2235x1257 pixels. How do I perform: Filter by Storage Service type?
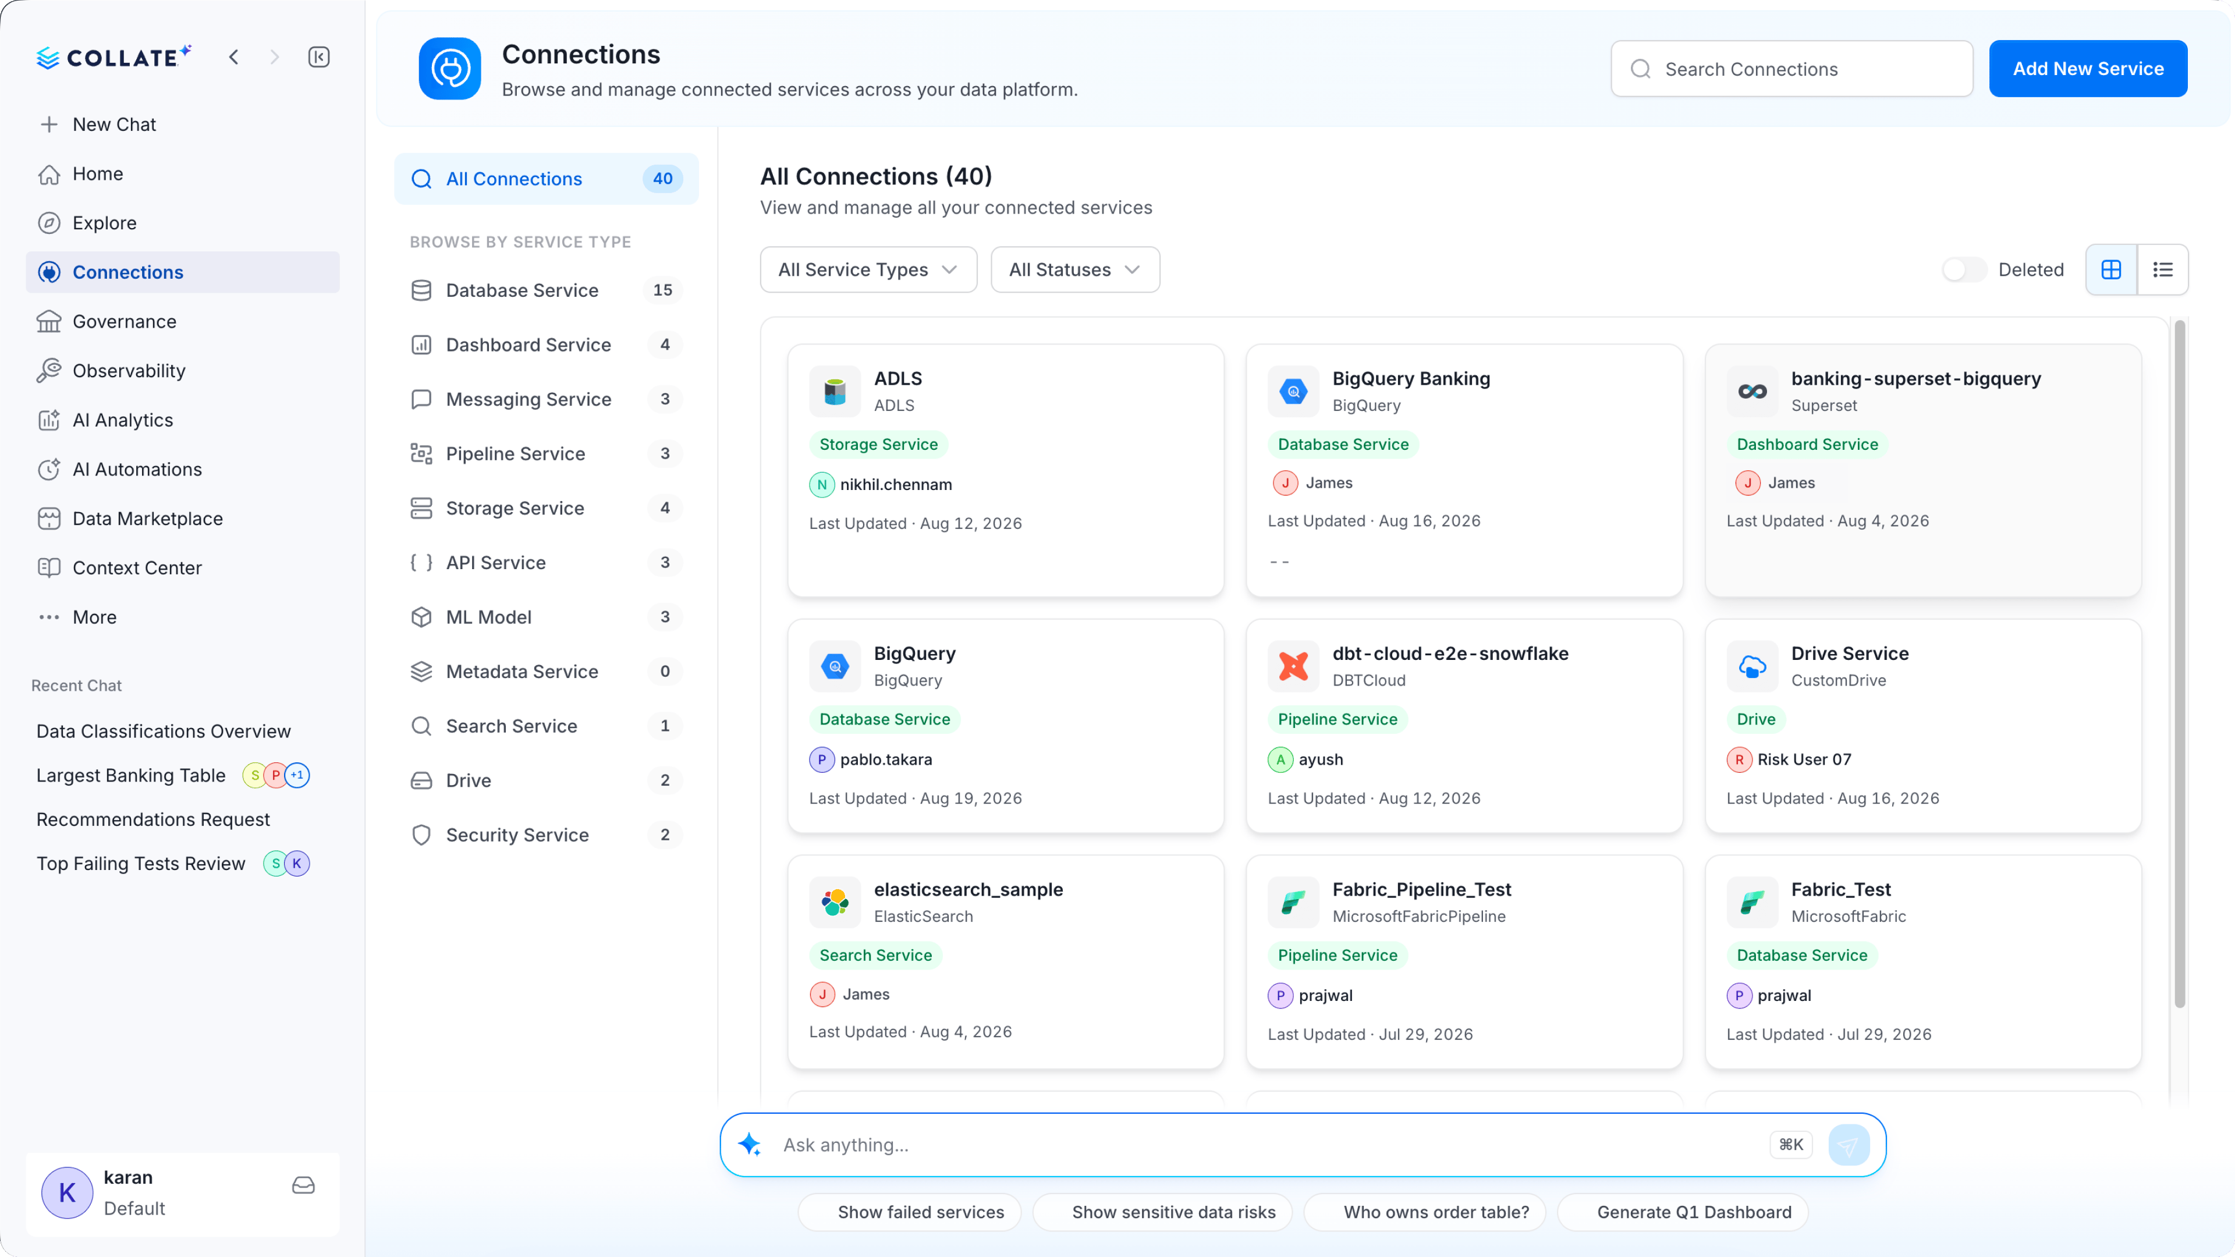point(547,509)
